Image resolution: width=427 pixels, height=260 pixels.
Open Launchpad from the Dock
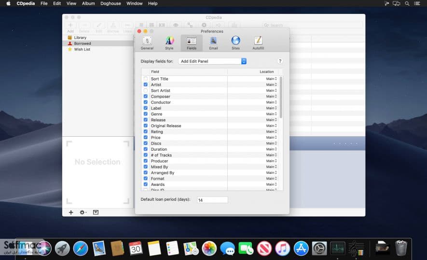click(62, 248)
